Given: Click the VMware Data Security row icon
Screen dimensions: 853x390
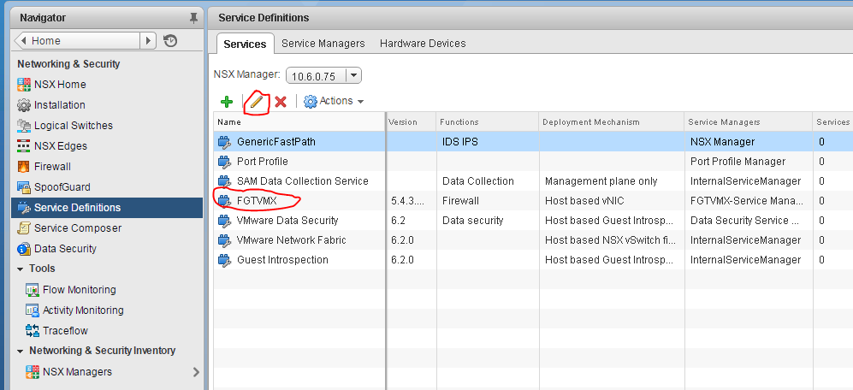Looking at the screenshot, I should 225,221.
